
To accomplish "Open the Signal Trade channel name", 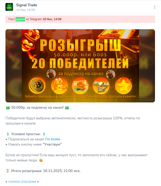I will [27, 5].
